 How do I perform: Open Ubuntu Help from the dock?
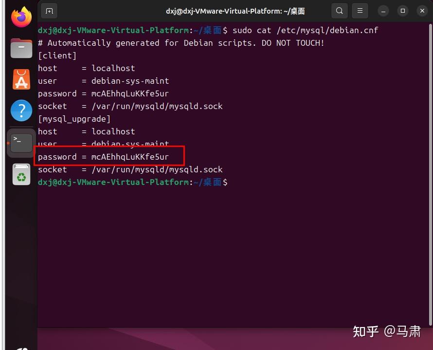(x=20, y=111)
